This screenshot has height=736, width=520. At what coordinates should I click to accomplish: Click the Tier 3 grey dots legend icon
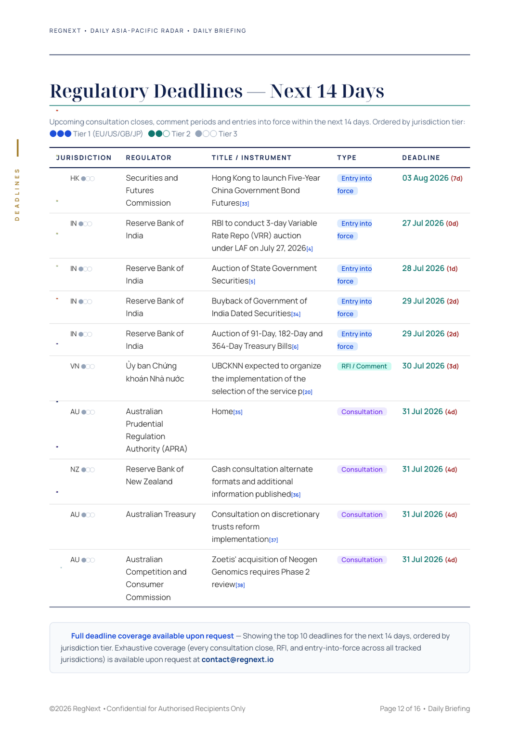(206, 134)
